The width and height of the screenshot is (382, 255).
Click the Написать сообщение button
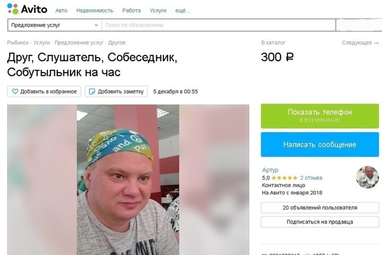click(x=320, y=144)
